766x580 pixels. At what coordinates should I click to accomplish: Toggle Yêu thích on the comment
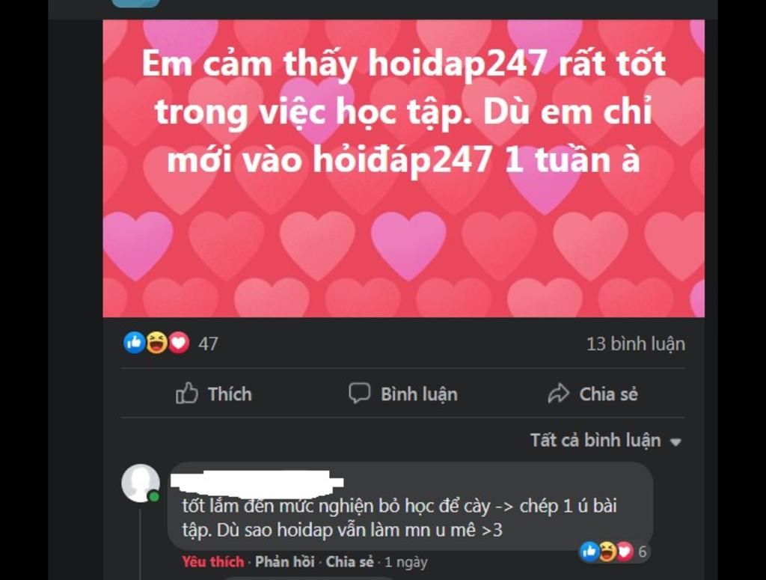point(213,562)
